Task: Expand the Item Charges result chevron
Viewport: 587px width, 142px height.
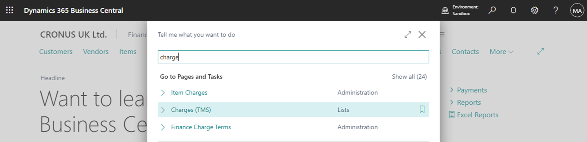Action: tap(163, 93)
